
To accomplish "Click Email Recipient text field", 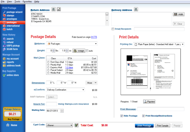I will click(159, 29).
